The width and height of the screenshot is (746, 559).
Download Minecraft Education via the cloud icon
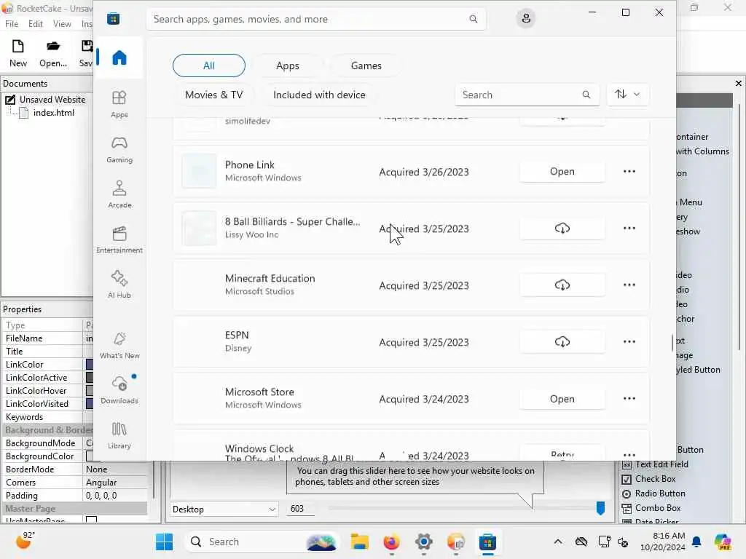pos(562,285)
